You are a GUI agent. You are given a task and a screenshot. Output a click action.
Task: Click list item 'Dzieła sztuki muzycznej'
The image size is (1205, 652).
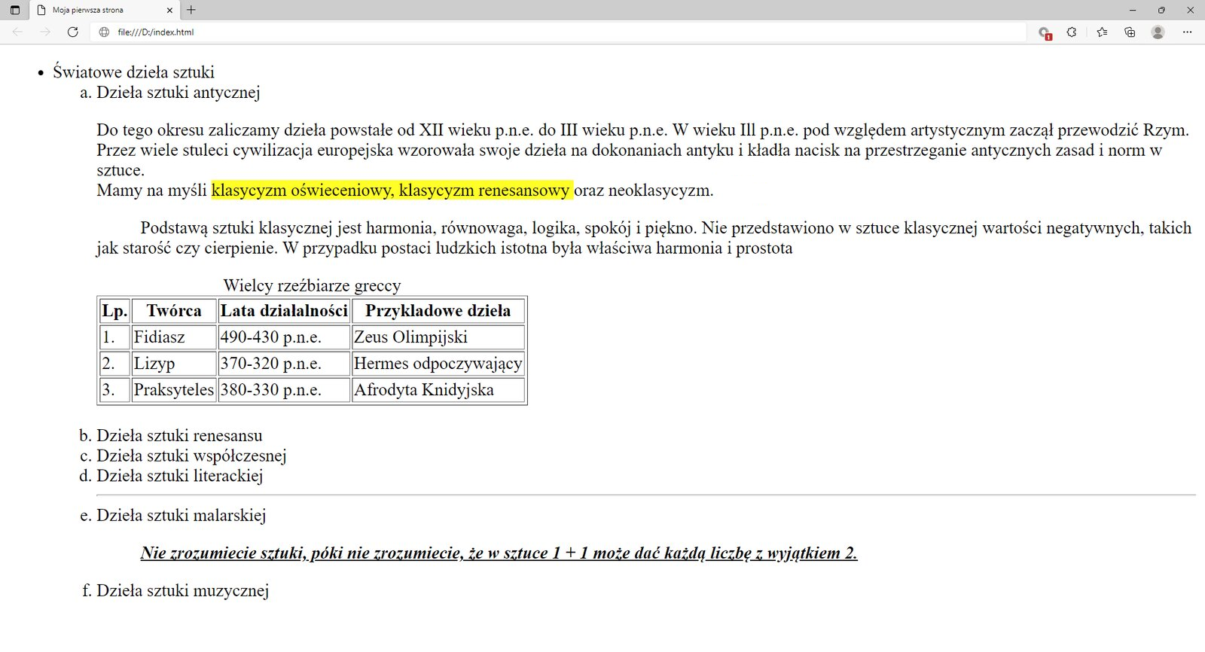[x=182, y=591]
